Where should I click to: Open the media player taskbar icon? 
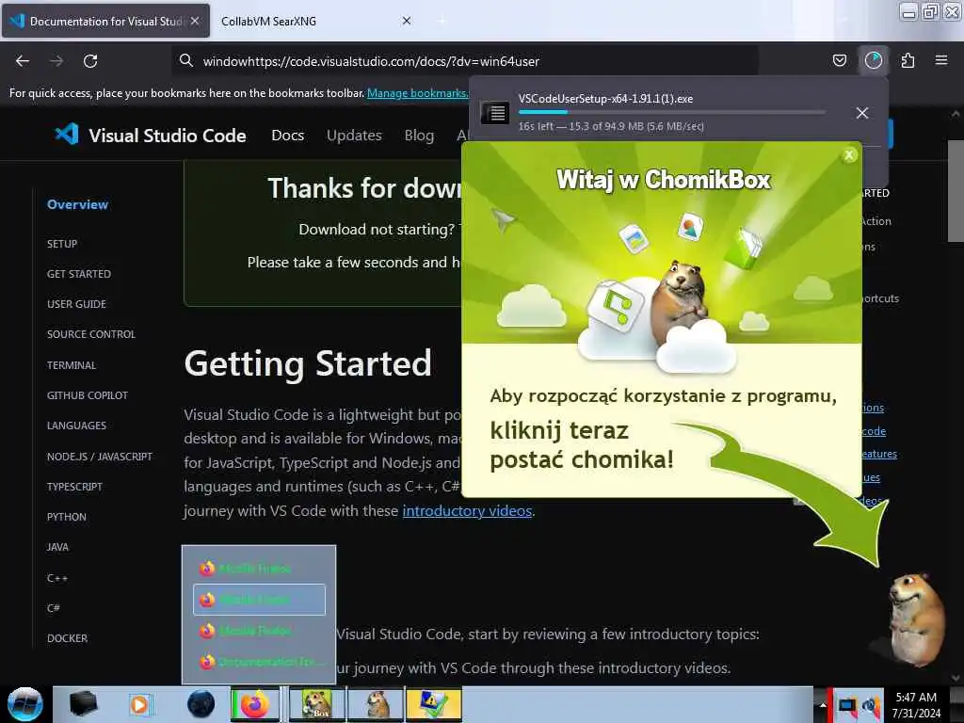[x=140, y=704]
